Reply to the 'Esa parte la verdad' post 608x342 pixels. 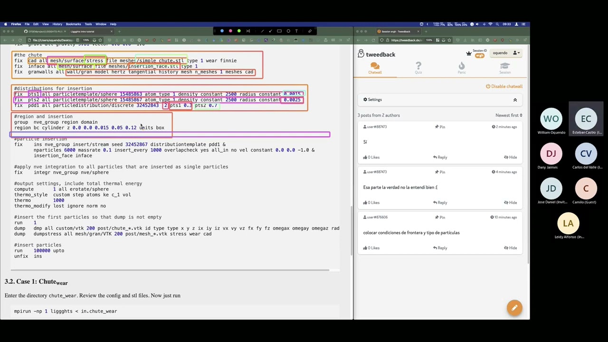(440, 203)
